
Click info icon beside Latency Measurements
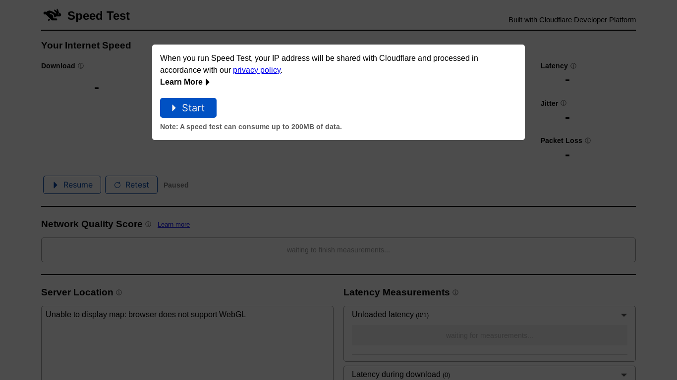click(455, 292)
